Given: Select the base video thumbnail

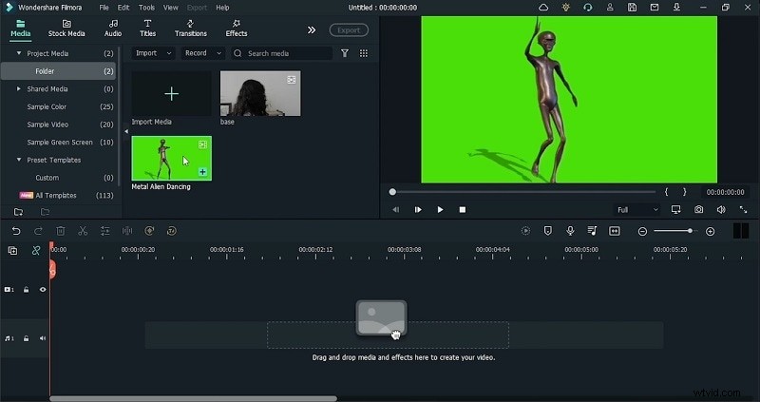Looking at the screenshot, I should click(260, 93).
